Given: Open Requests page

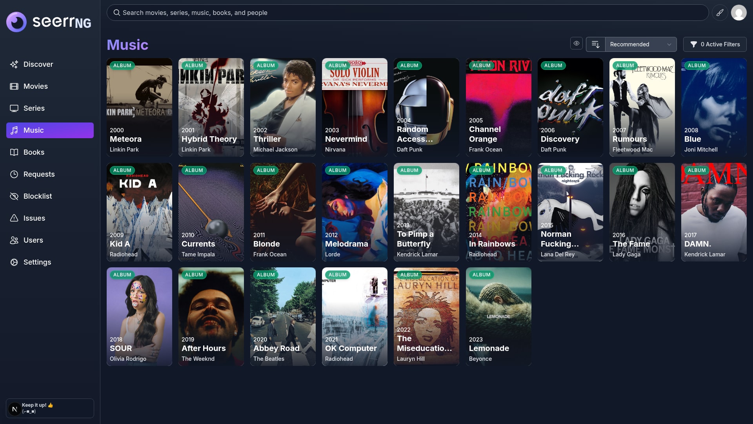Looking at the screenshot, I should (x=50, y=174).
